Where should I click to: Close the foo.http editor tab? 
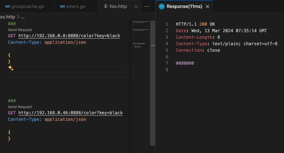pyautogui.click(x=136, y=7)
